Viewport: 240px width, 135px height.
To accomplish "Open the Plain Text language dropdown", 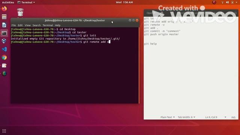I will tap(168, 117).
